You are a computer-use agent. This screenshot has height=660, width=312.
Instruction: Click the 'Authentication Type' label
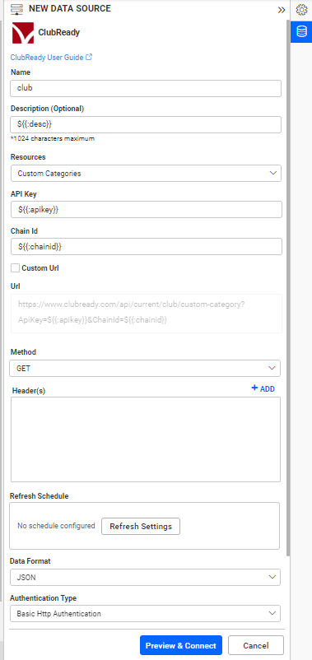43,597
